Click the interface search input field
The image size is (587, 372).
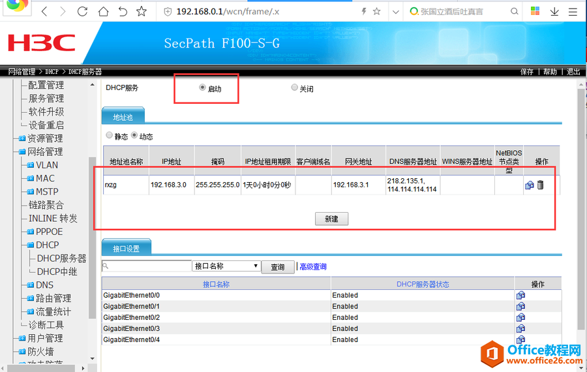146,266
